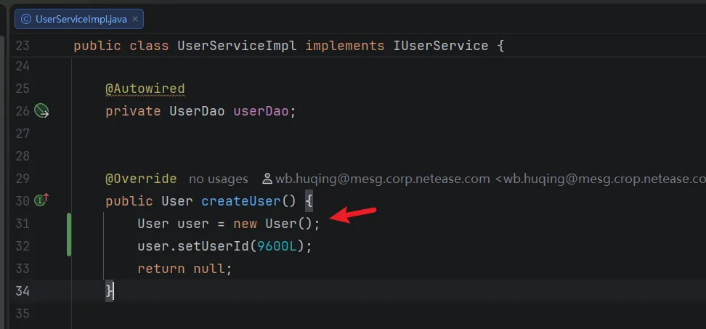The width and height of the screenshot is (706, 329).
Task: Place cursor on the userDao field name
Action: tap(261, 111)
